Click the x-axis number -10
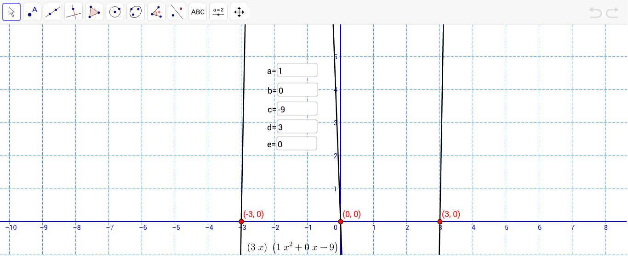Viewport: 628px width, 256px height. (x=11, y=228)
